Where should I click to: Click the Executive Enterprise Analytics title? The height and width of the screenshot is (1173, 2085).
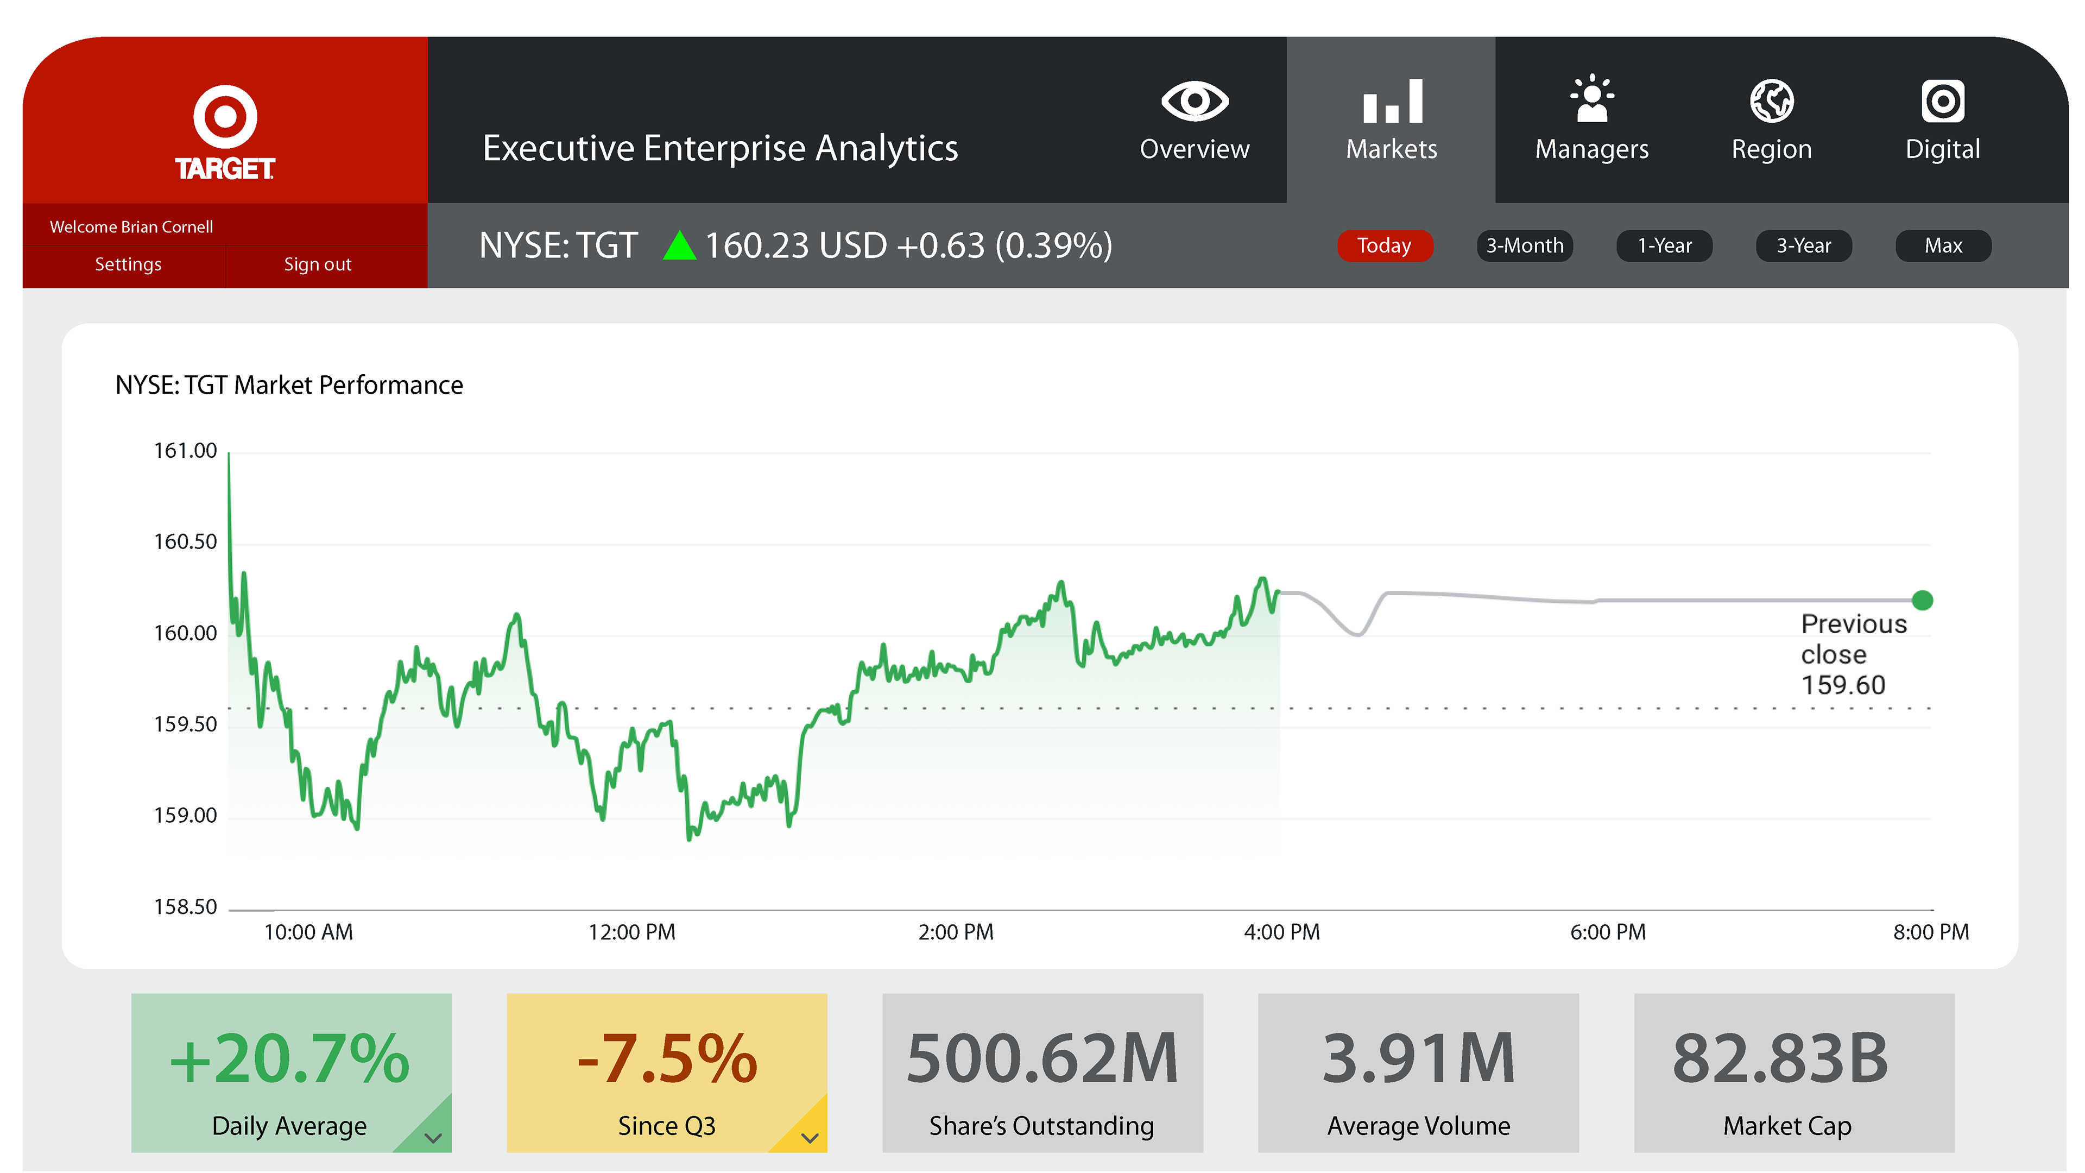pos(721,149)
